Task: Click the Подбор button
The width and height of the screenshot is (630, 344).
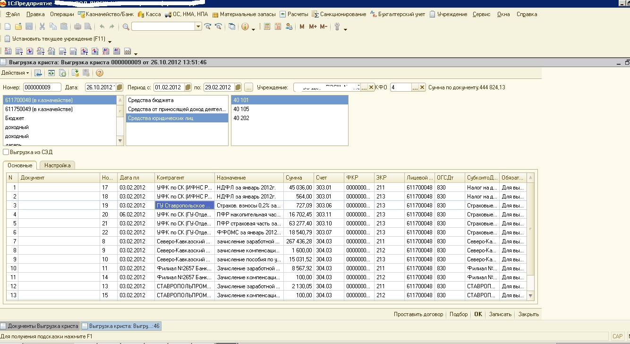Action: point(459,314)
